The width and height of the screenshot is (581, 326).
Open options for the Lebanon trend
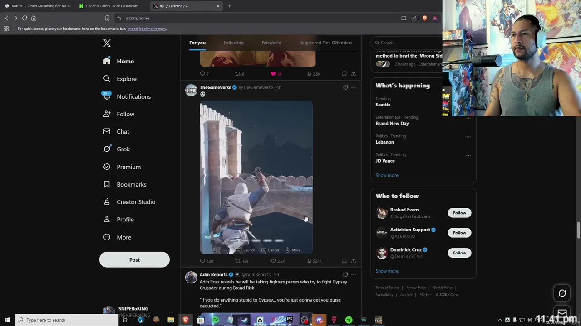(x=468, y=137)
